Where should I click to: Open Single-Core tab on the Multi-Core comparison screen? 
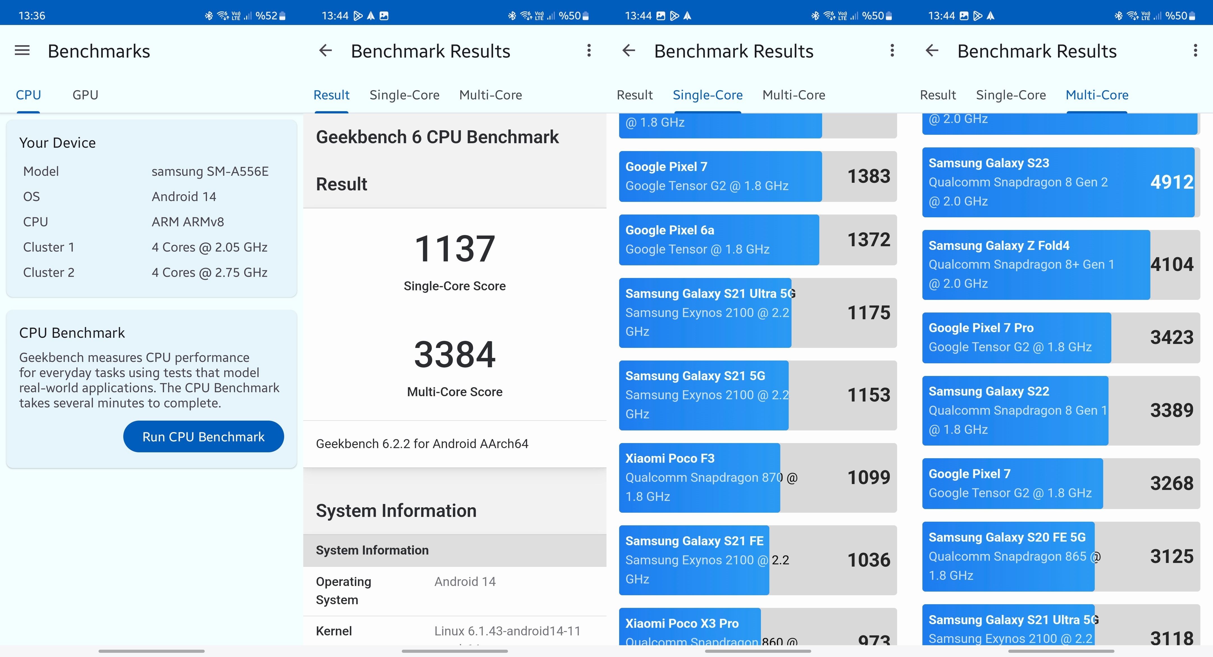coord(1011,95)
